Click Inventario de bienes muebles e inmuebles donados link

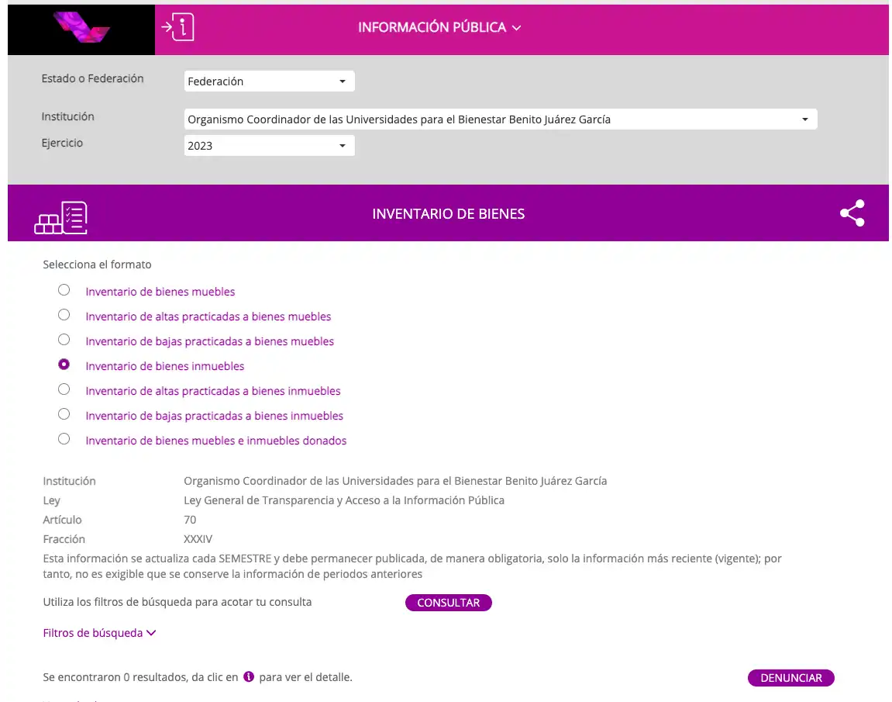(x=215, y=441)
